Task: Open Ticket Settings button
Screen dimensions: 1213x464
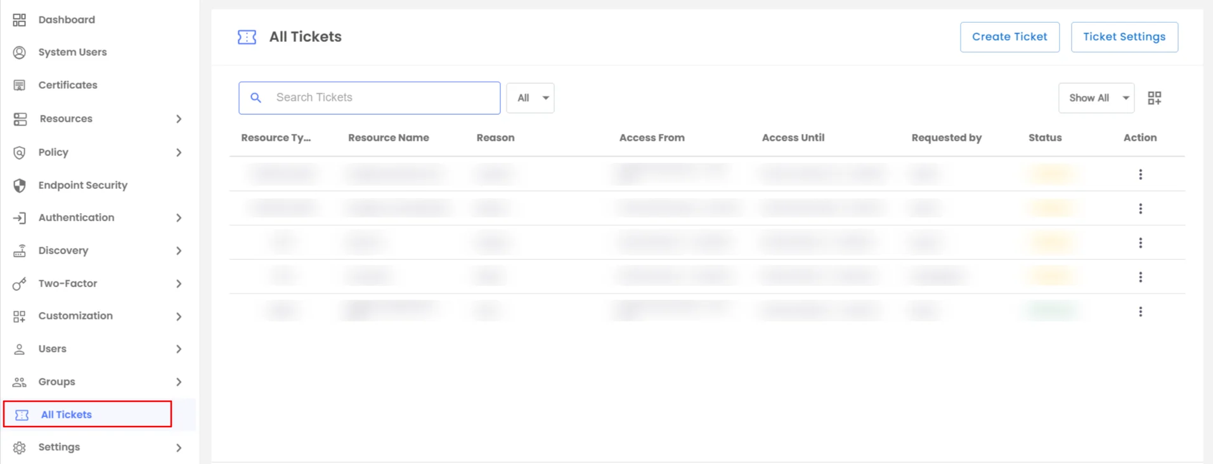Action: [x=1124, y=37]
